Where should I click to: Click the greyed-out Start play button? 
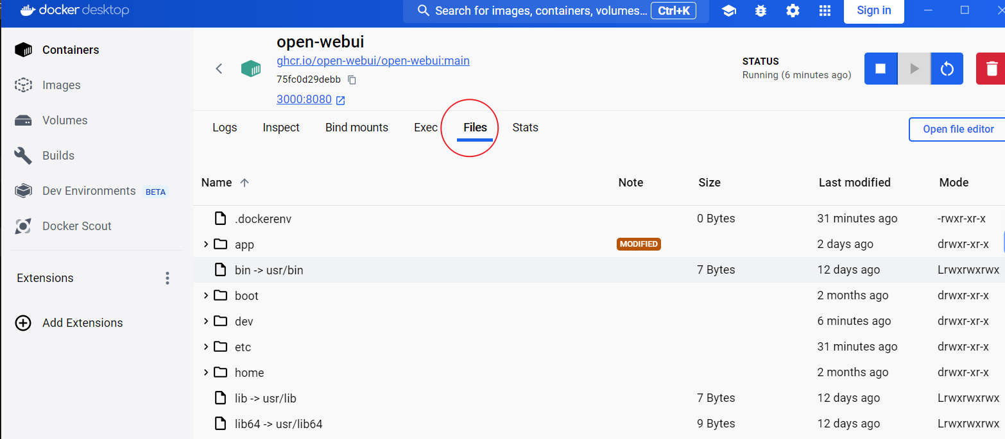tap(914, 69)
